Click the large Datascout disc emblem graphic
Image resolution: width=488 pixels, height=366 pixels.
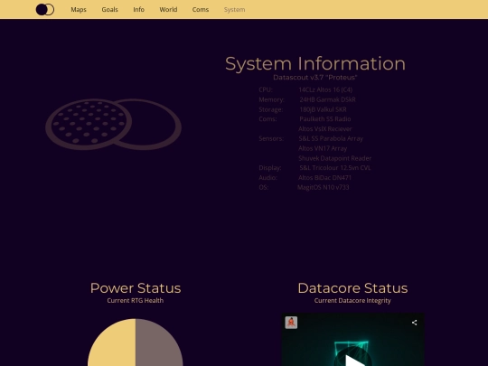coord(114,124)
